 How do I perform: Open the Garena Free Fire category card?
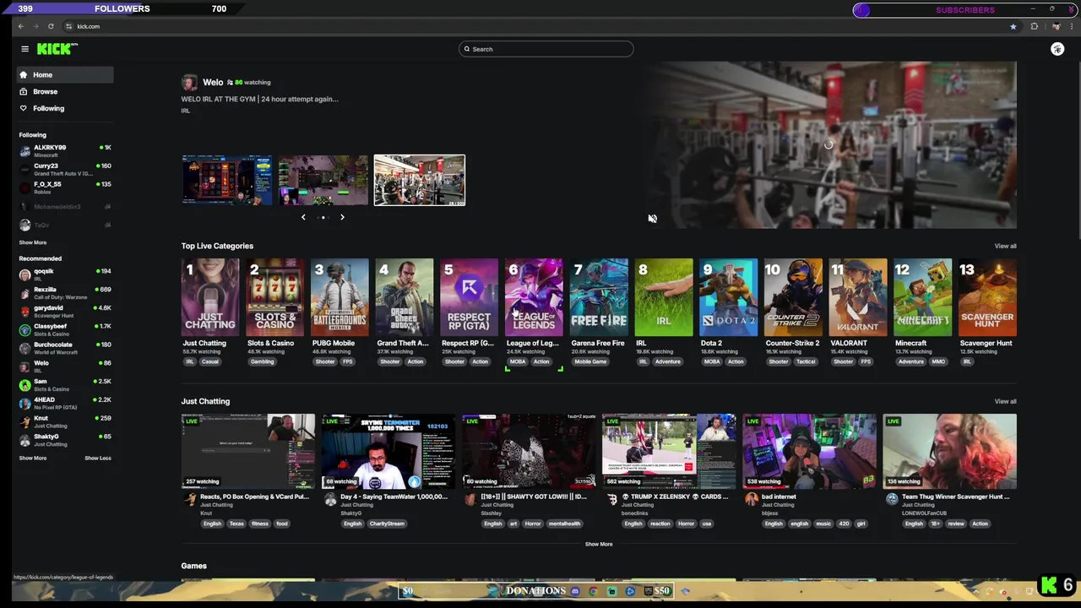[599, 297]
